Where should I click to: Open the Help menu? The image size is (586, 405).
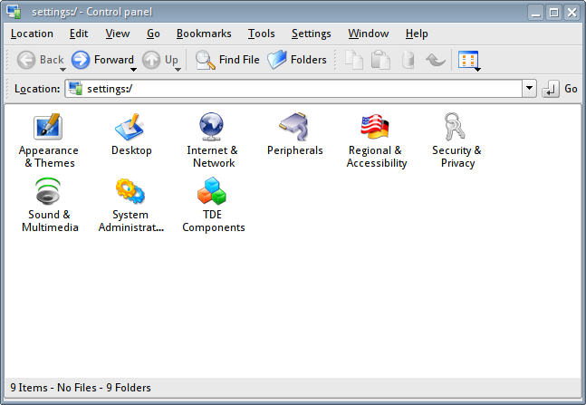(417, 34)
